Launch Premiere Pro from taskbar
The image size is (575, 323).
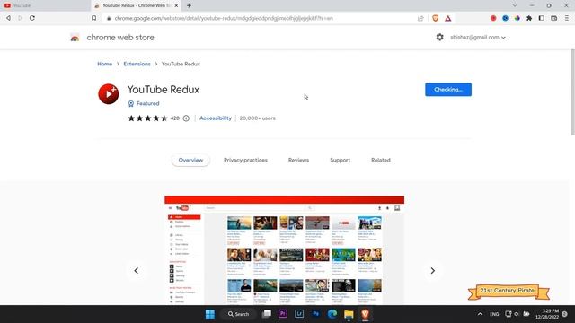pos(283,314)
